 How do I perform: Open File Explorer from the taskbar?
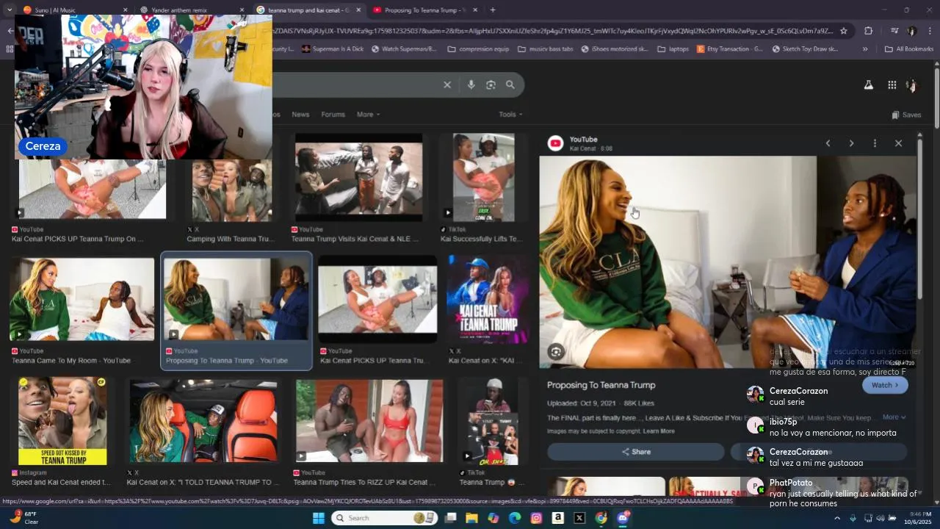pos(471,518)
